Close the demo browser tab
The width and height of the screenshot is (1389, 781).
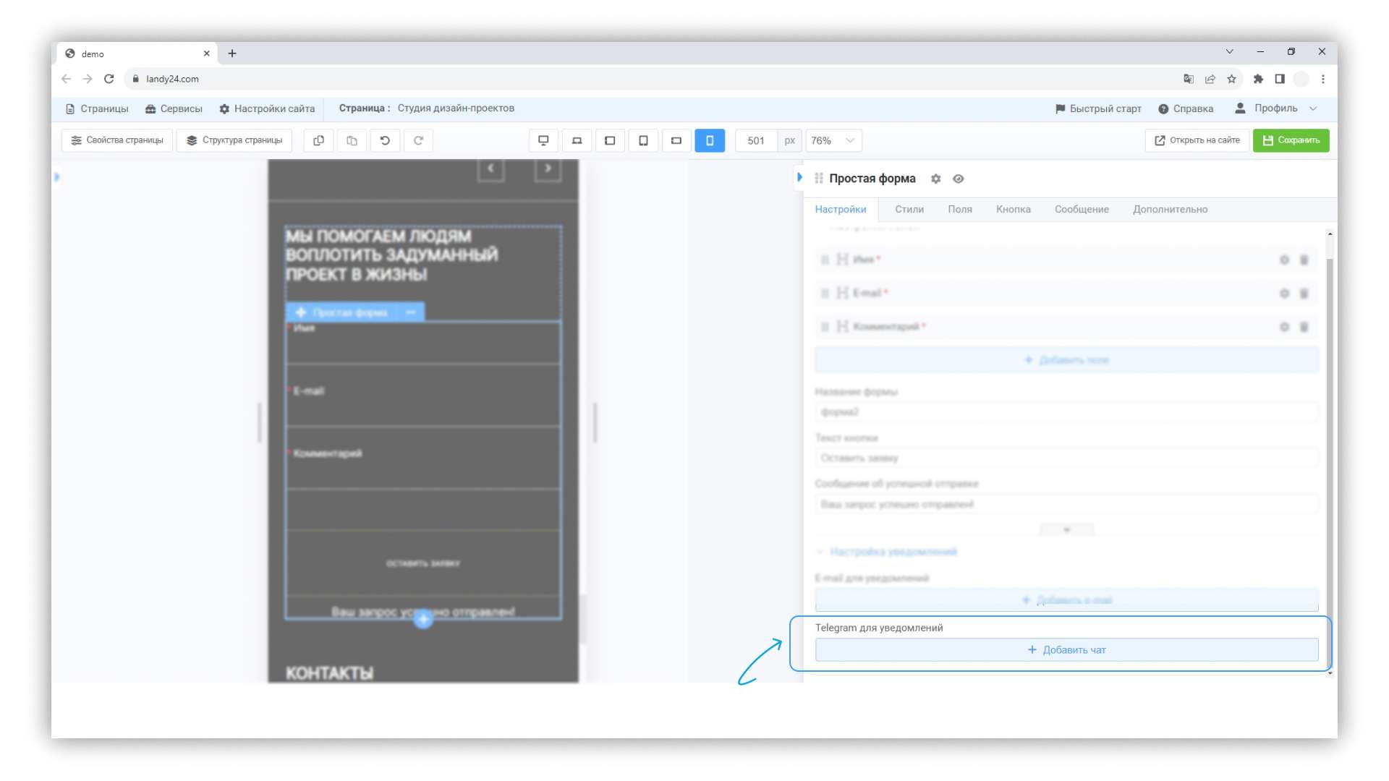(x=206, y=54)
